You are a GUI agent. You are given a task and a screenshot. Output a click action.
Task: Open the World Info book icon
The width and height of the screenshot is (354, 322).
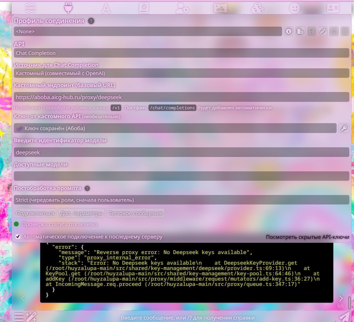point(144,8)
